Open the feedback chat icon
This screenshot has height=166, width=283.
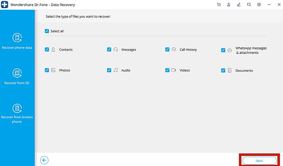pos(249,5)
